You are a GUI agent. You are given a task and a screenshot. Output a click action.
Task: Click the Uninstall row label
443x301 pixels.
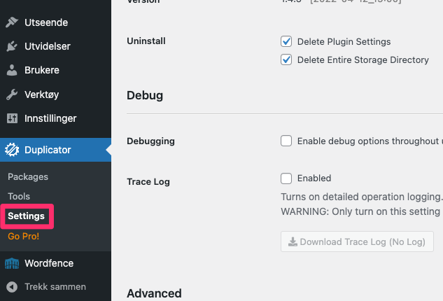pos(146,41)
